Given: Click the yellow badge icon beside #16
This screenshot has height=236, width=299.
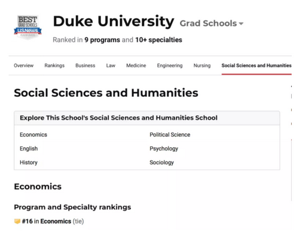Looking at the screenshot, I should 17,221.
